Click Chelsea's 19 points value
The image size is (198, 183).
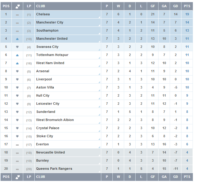click(x=187, y=14)
